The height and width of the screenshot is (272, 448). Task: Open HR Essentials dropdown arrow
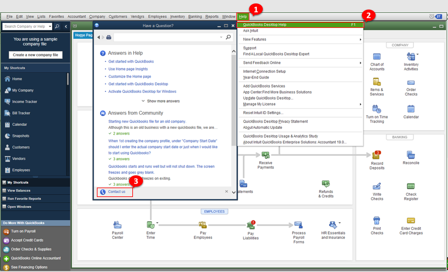[339, 223]
